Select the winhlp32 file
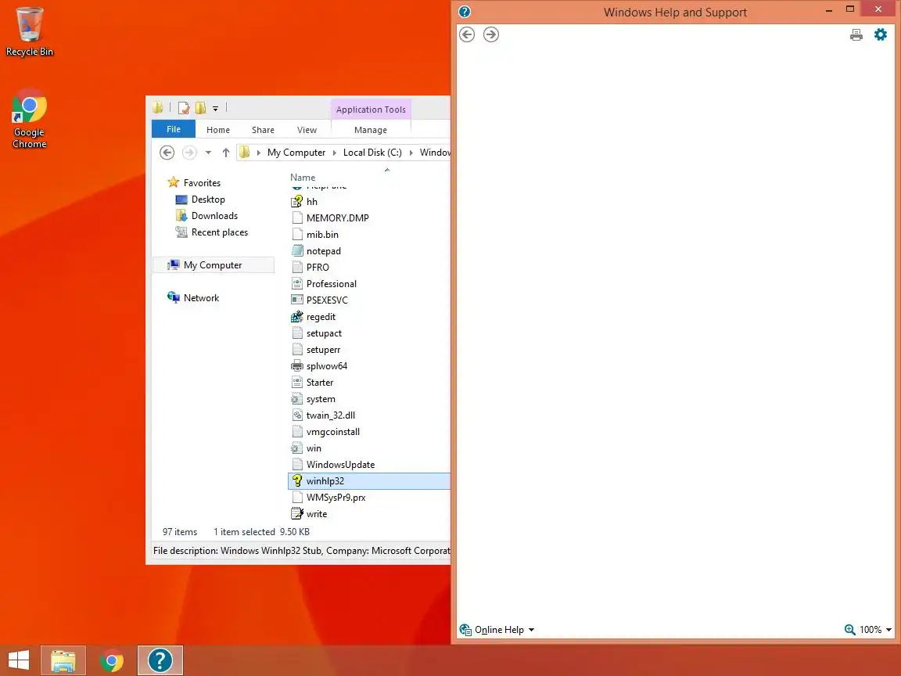This screenshot has width=901, height=676. 369,481
